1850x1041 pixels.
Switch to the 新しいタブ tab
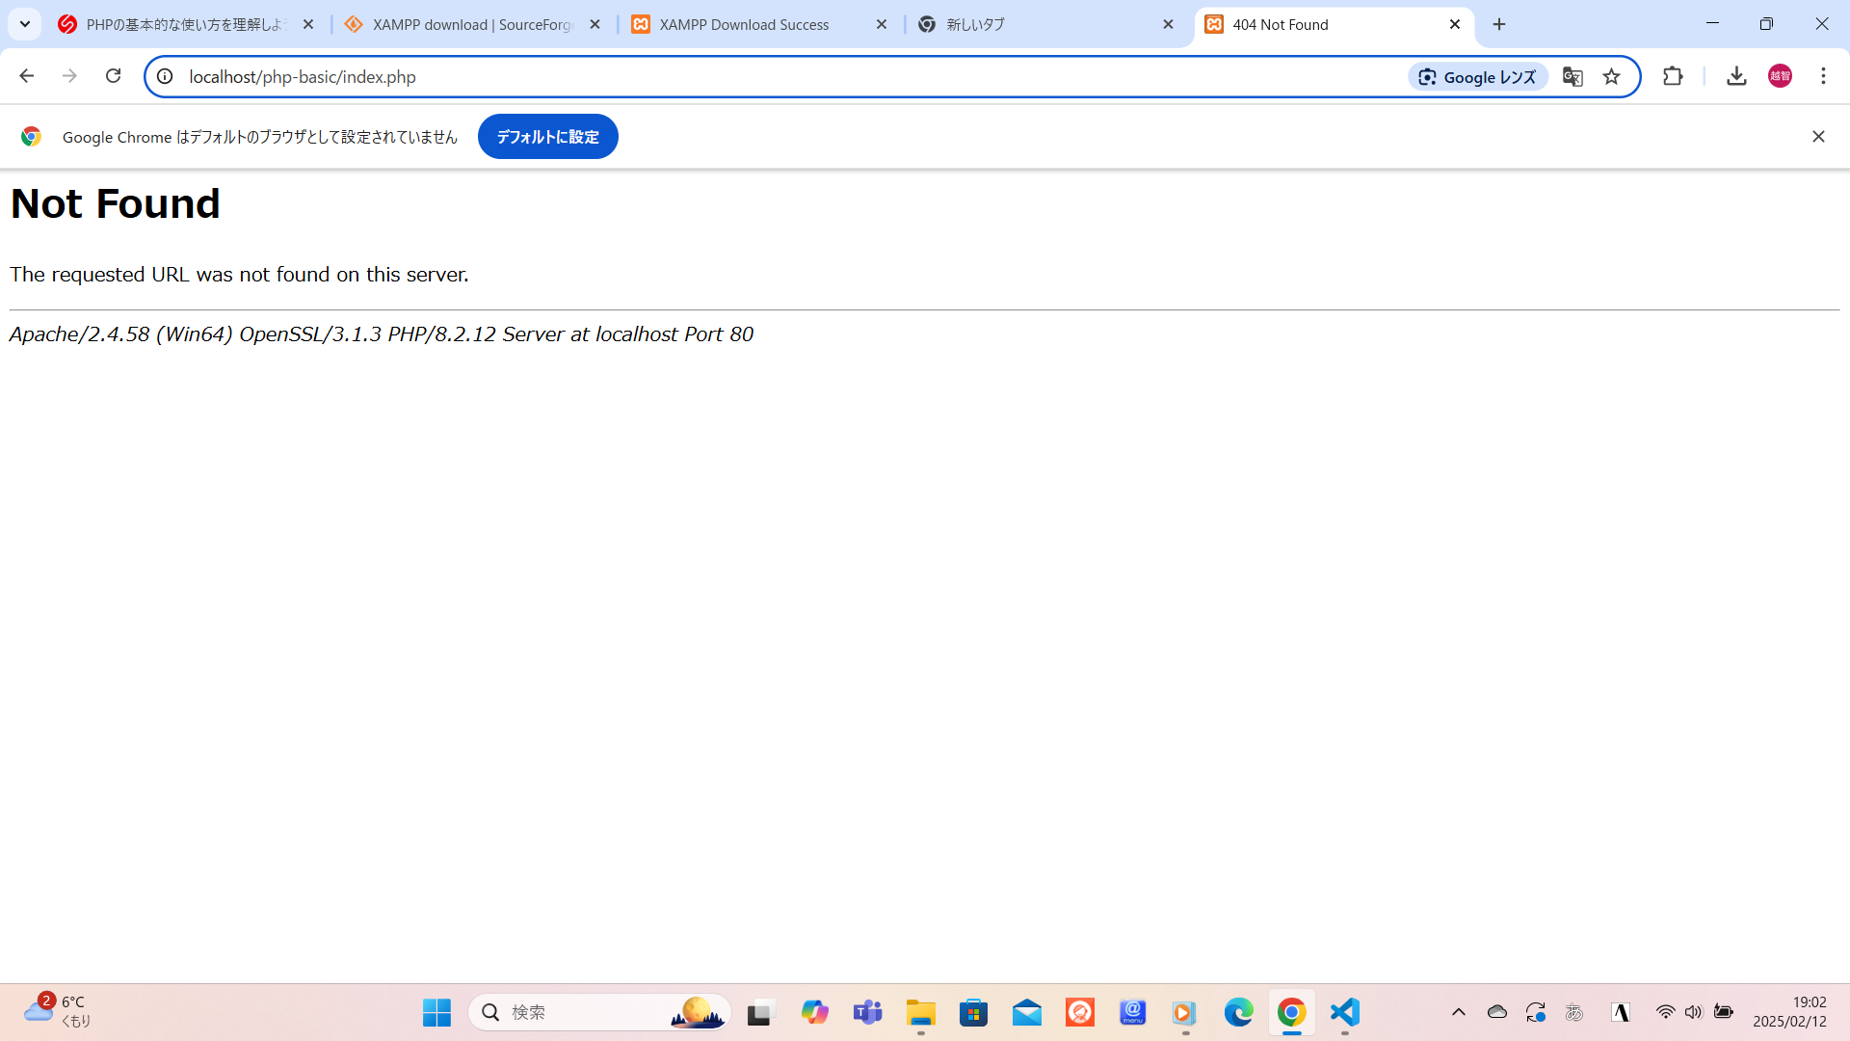(1046, 25)
